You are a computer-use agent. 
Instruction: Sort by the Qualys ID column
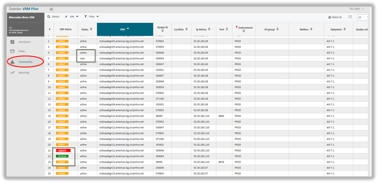coord(162,29)
